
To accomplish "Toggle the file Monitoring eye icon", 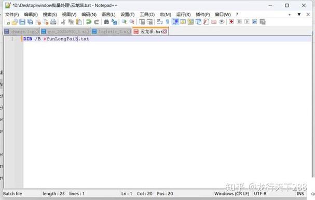I will click(x=222, y=22).
